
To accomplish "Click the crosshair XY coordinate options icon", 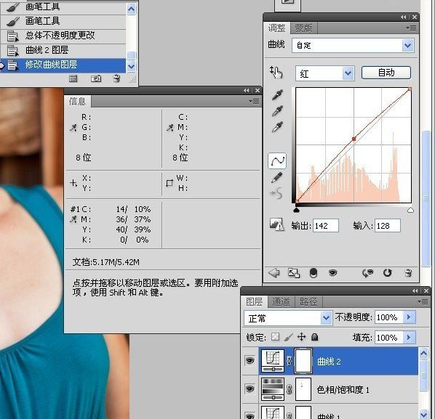I will click(x=73, y=183).
